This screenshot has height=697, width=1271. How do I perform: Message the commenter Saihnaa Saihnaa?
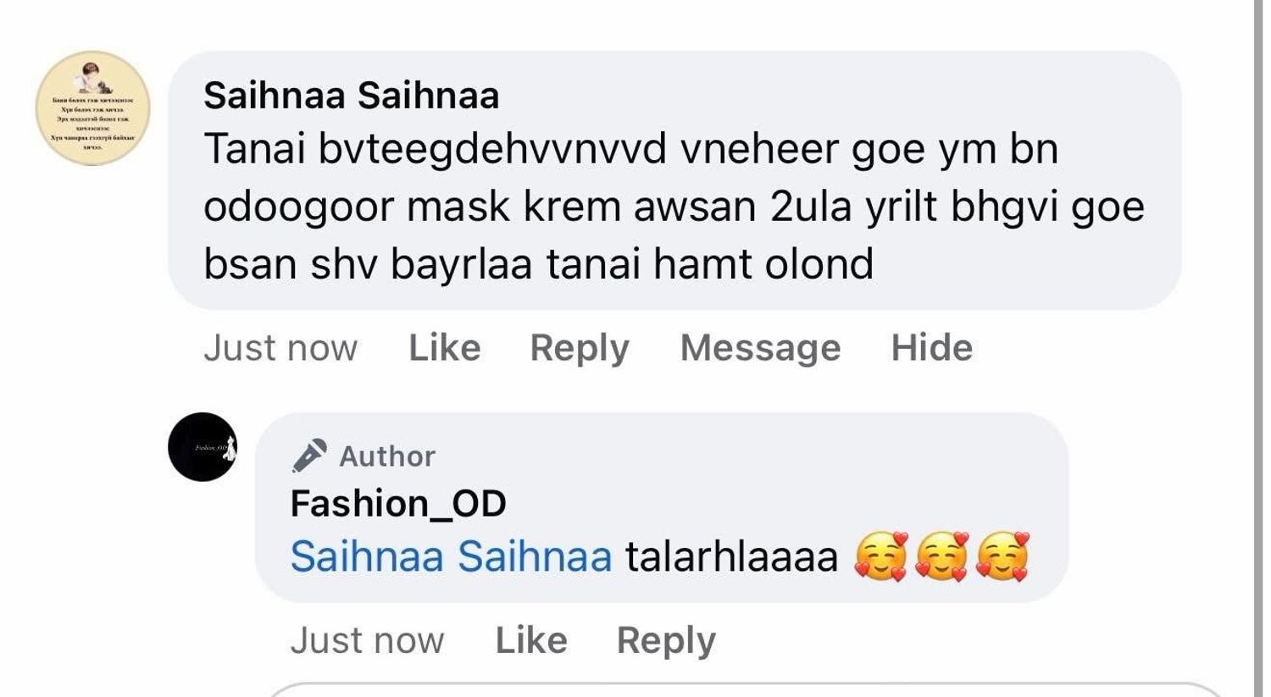pos(760,348)
